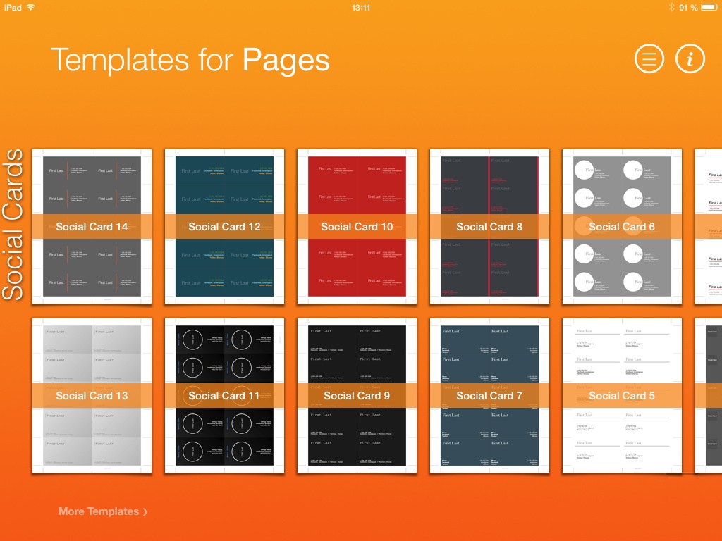The width and height of the screenshot is (722, 541).
Task: Open the list menu icon
Action: point(649,59)
